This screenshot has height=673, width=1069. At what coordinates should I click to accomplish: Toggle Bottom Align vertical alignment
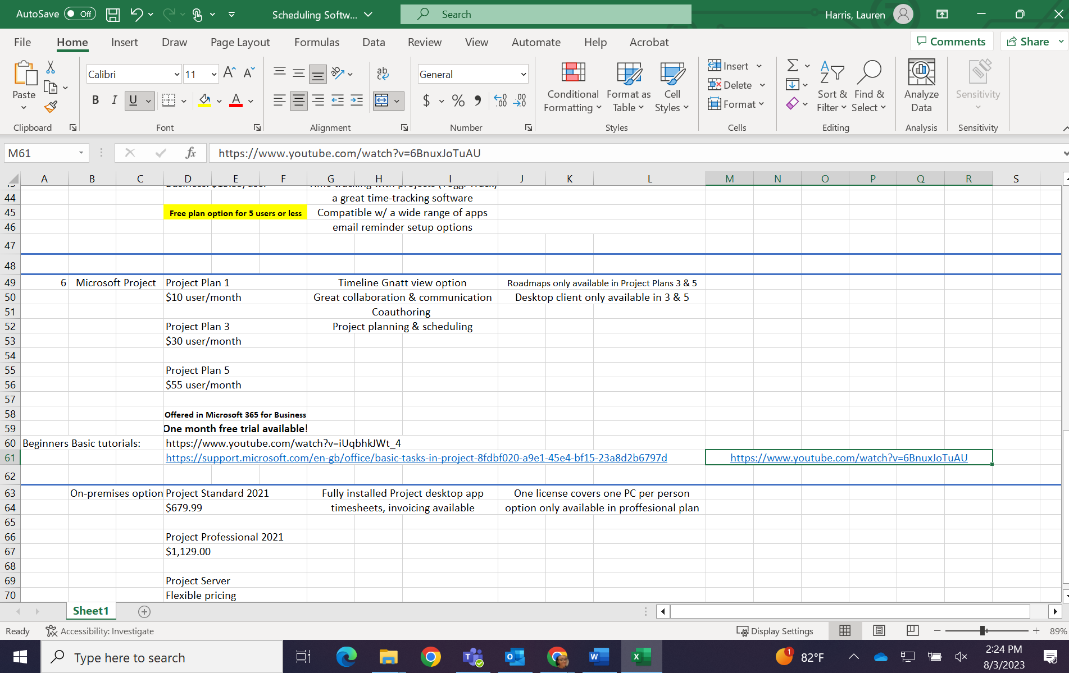click(x=318, y=74)
